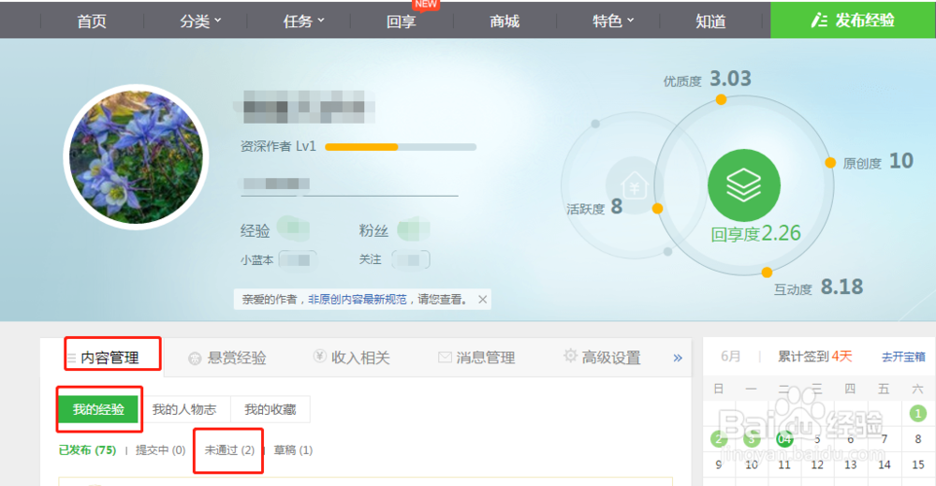Go to 商城 in navigation bar
Image resolution: width=936 pixels, height=486 pixels.
[505, 22]
